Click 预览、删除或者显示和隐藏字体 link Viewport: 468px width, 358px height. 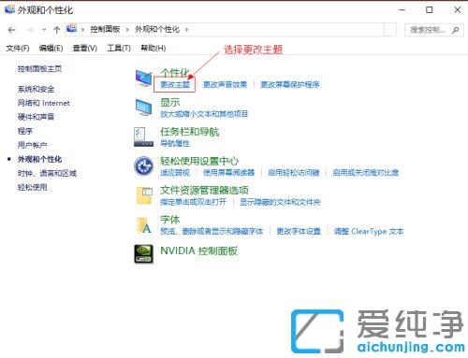[x=212, y=231]
